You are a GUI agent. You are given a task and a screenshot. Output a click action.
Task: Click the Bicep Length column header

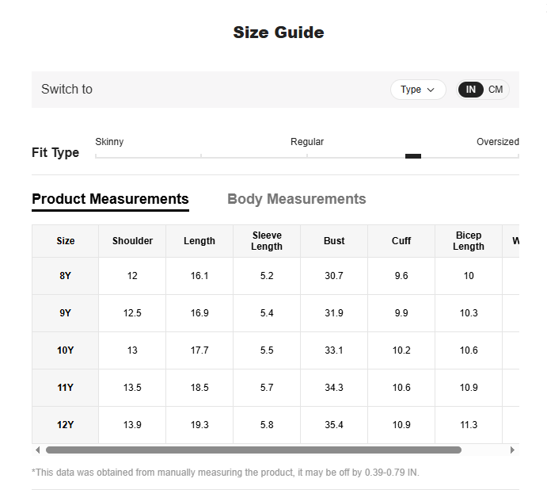(469, 241)
